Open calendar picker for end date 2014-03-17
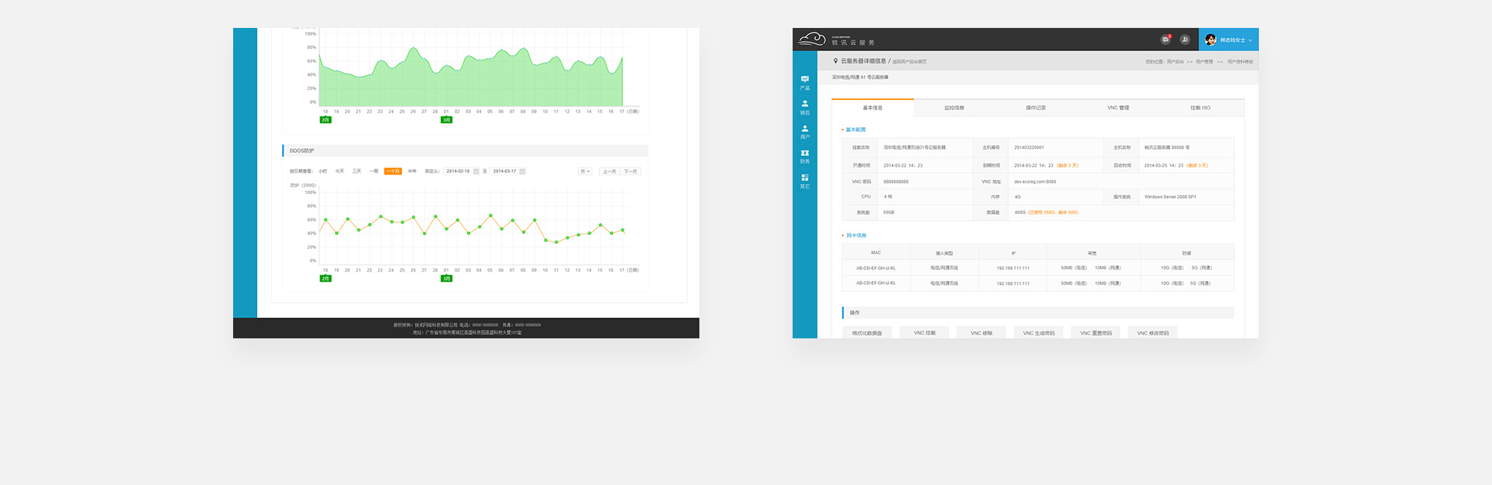This screenshot has width=1492, height=485. tap(522, 171)
